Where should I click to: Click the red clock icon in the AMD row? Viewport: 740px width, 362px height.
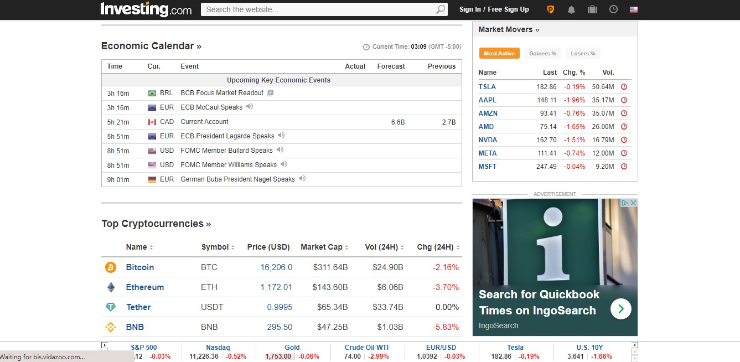tap(624, 127)
